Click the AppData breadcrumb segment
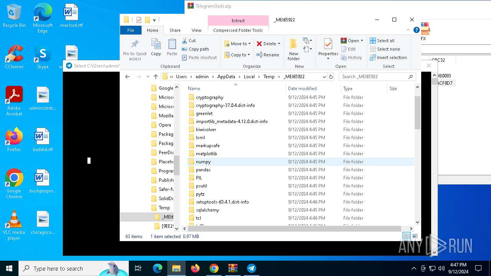The width and height of the screenshot is (491, 276). point(226,77)
